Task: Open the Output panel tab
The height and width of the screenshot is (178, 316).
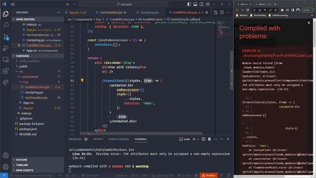Action: tap(98, 139)
